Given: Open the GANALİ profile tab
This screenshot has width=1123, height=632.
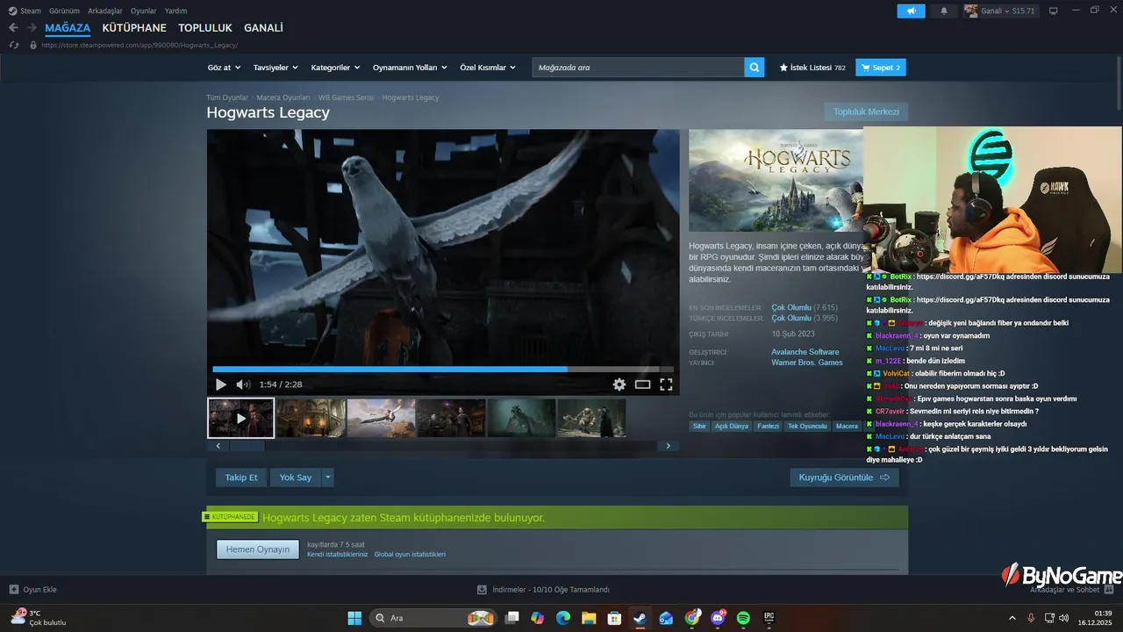Looking at the screenshot, I should click(263, 28).
